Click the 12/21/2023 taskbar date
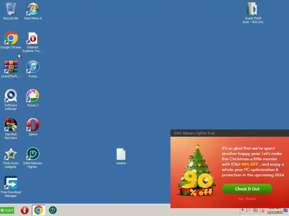289x216 pixels. (275, 212)
